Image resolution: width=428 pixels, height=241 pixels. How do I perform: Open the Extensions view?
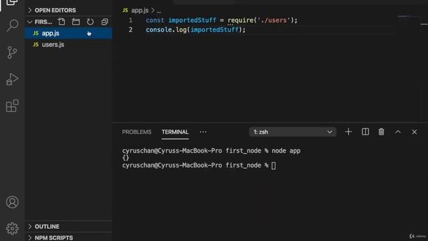12,106
